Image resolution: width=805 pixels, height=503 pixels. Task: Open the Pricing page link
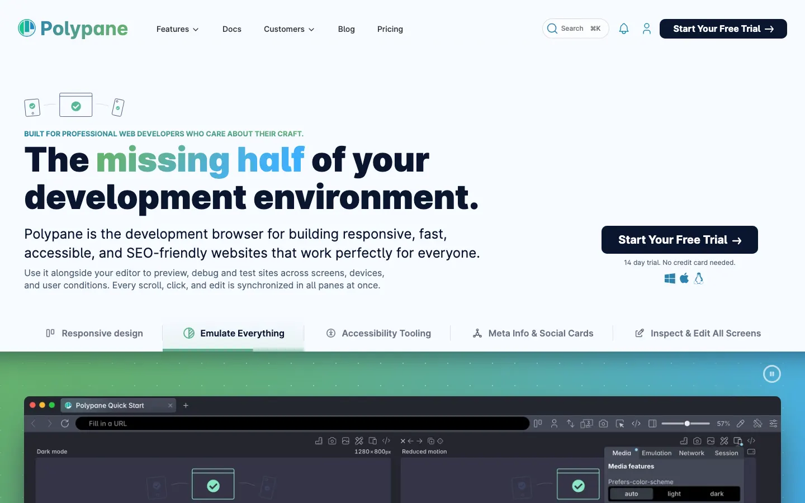(390, 29)
